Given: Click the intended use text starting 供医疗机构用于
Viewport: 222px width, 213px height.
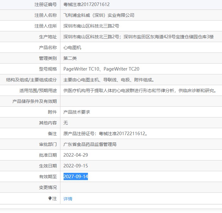Looking at the screenshot, I should (x=140, y=91).
